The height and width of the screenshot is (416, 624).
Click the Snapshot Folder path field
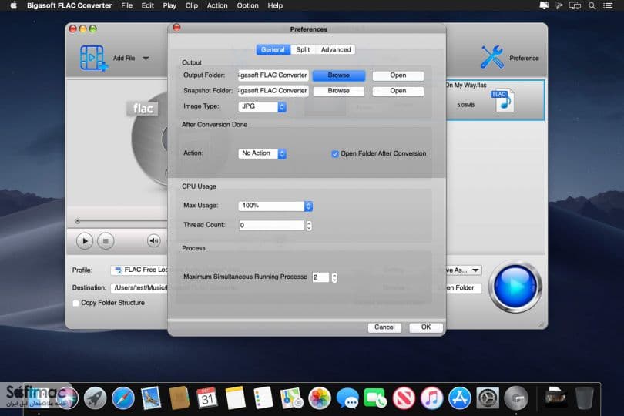click(x=273, y=91)
